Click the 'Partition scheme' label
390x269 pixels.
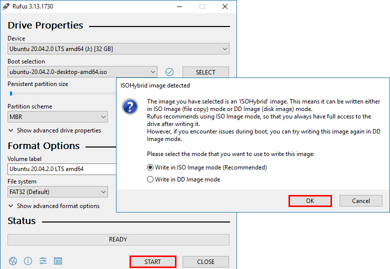coord(30,106)
